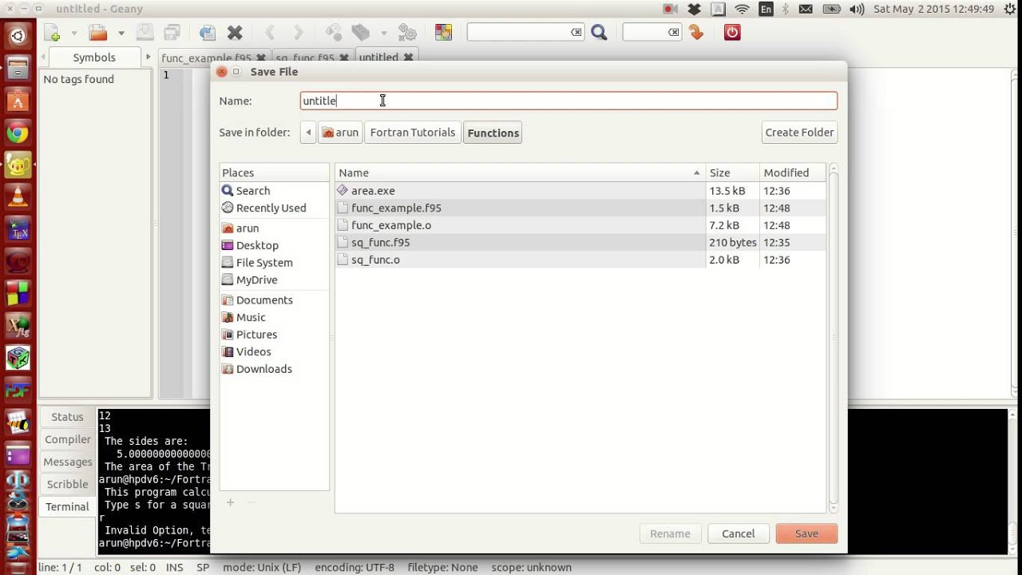The image size is (1022, 575).
Task: Click the sidebar tabs right scroll arrow
Action: tap(148, 57)
